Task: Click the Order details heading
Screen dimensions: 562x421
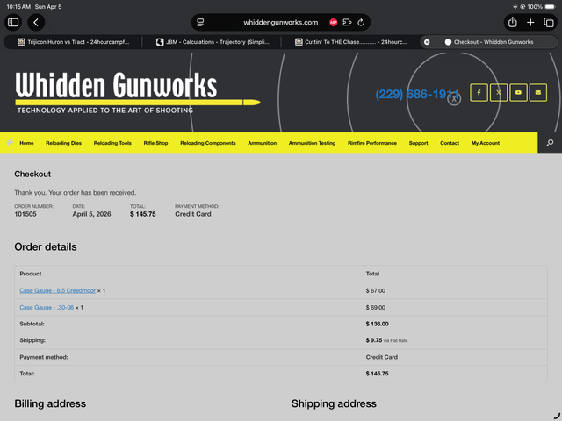Action: point(46,247)
